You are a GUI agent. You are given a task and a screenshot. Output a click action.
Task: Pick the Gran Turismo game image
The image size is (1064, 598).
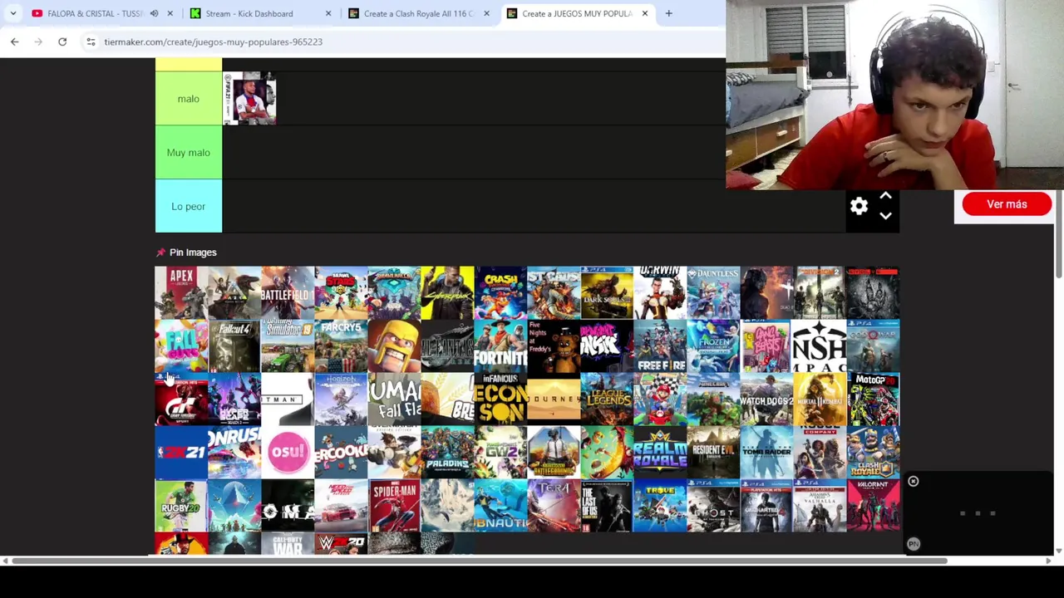[x=181, y=399]
